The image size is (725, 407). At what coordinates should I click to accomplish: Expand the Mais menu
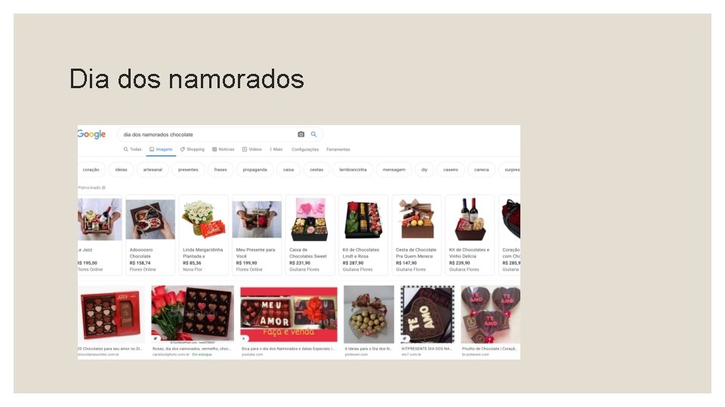[x=276, y=149]
